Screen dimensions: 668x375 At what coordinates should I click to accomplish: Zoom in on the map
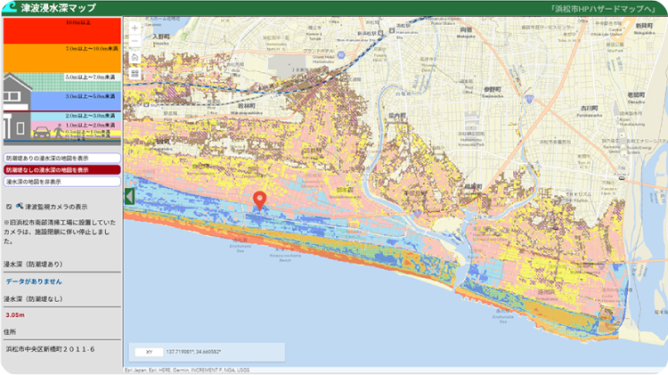[x=134, y=28]
